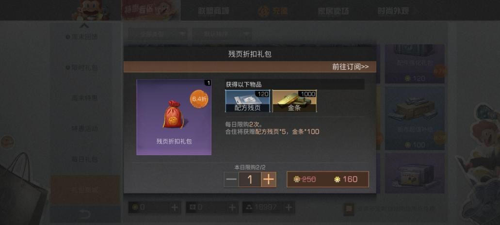The width and height of the screenshot is (500, 225).
Task: Buy the pack for 160 coins
Action: 328,179
